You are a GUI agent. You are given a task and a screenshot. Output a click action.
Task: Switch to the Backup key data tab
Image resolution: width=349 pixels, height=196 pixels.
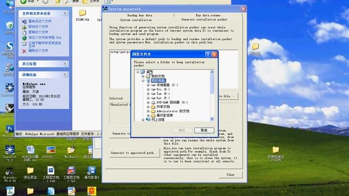click(x=140, y=15)
